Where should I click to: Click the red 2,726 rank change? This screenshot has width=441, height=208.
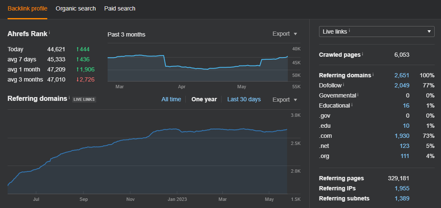coord(86,79)
